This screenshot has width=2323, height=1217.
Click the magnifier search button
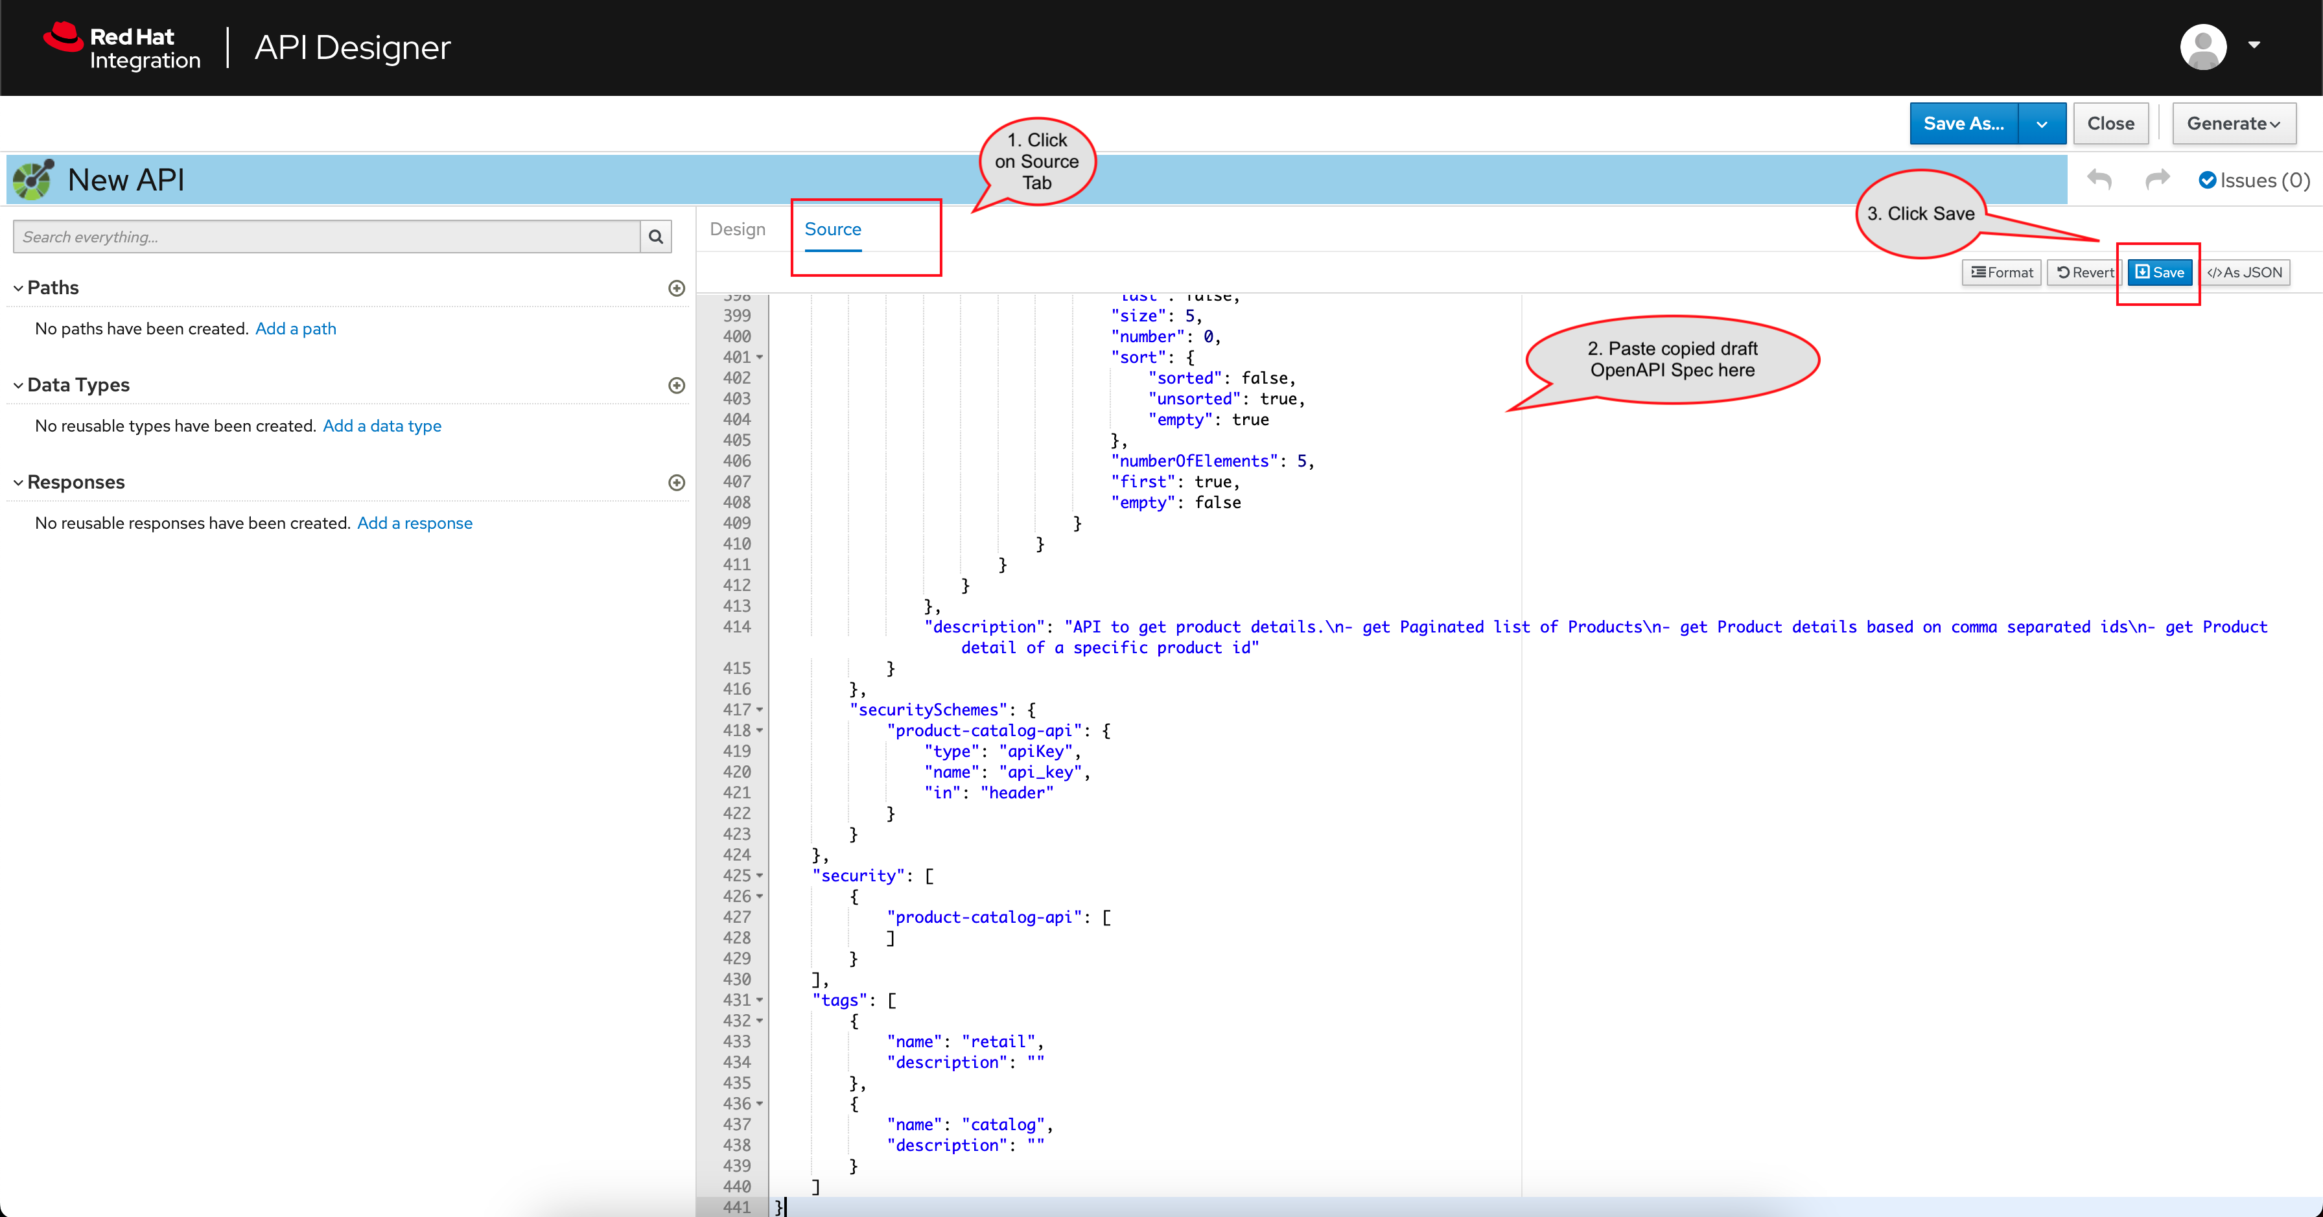click(655, 237)
